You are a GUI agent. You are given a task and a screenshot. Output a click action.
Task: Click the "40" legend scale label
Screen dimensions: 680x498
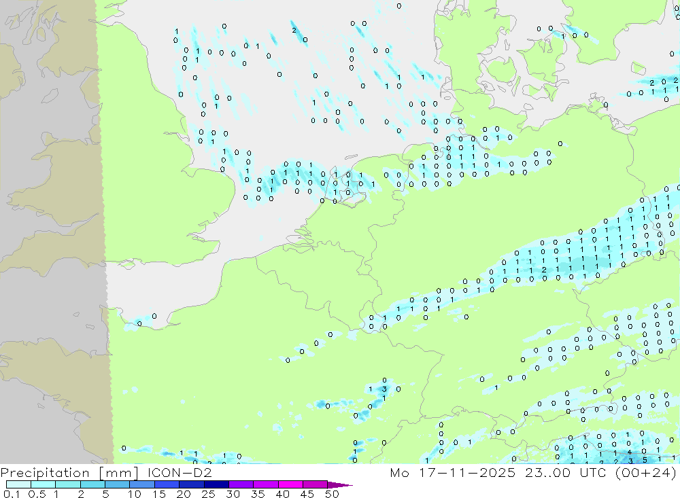pos(282,494)
